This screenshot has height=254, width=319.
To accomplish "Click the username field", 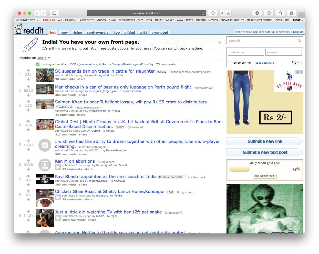I will (x=246, y=52).
